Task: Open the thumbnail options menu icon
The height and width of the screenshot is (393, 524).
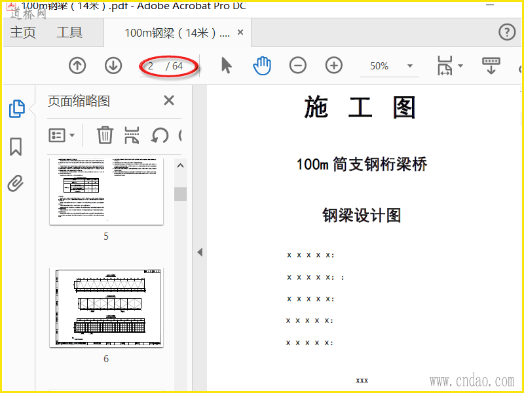Action: pos(62,136)
